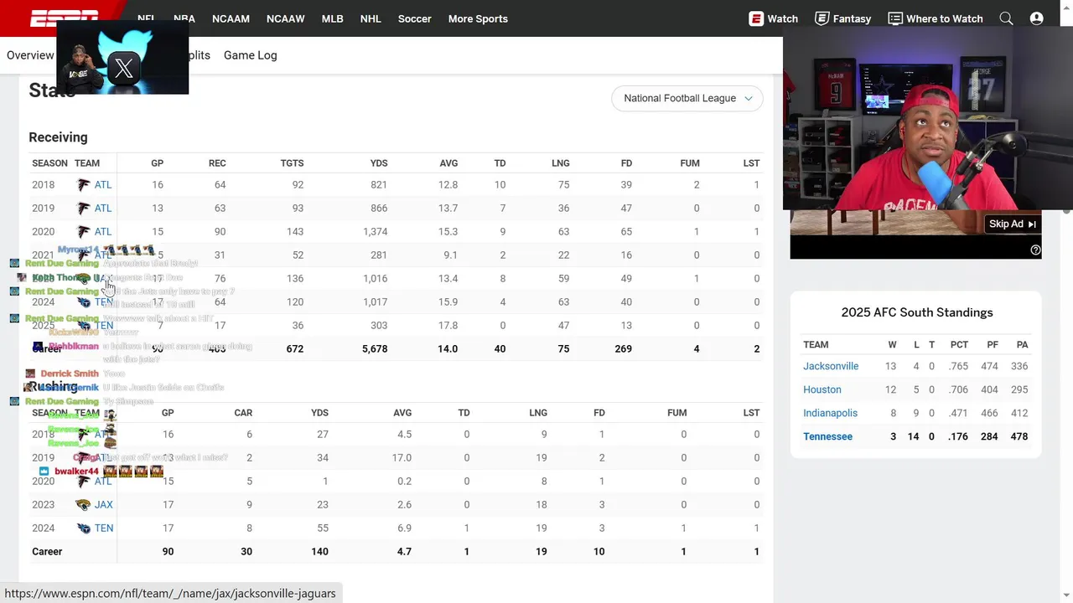Image resolution: width=1073 pixels, height=603 pixels.
Task: Click the webcam video overlay
Action: pos(928,119)
